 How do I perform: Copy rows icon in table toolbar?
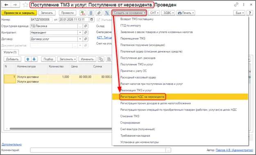click(x=101, y=59)
